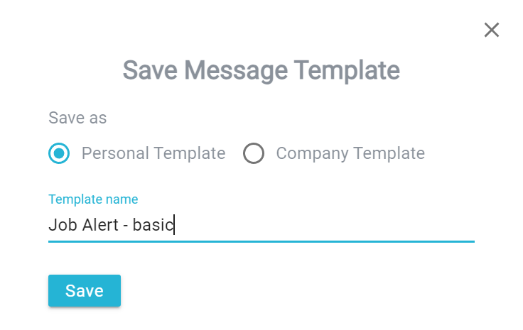Click the "Save Message Template" dialog heading
The height and width of the screenshot is (330, 523).
pos(261,70)
